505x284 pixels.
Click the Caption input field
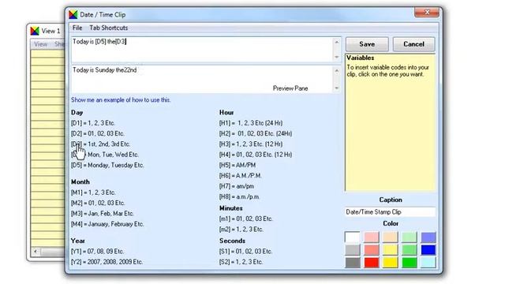coord(390,212)
